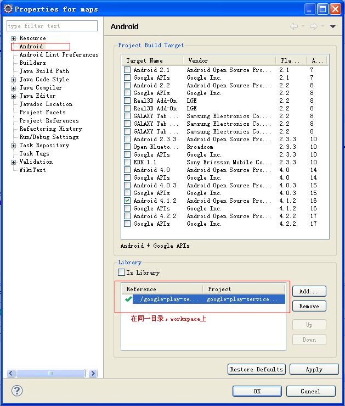Click the Android 2.3.3 target name

click(155, 139)
